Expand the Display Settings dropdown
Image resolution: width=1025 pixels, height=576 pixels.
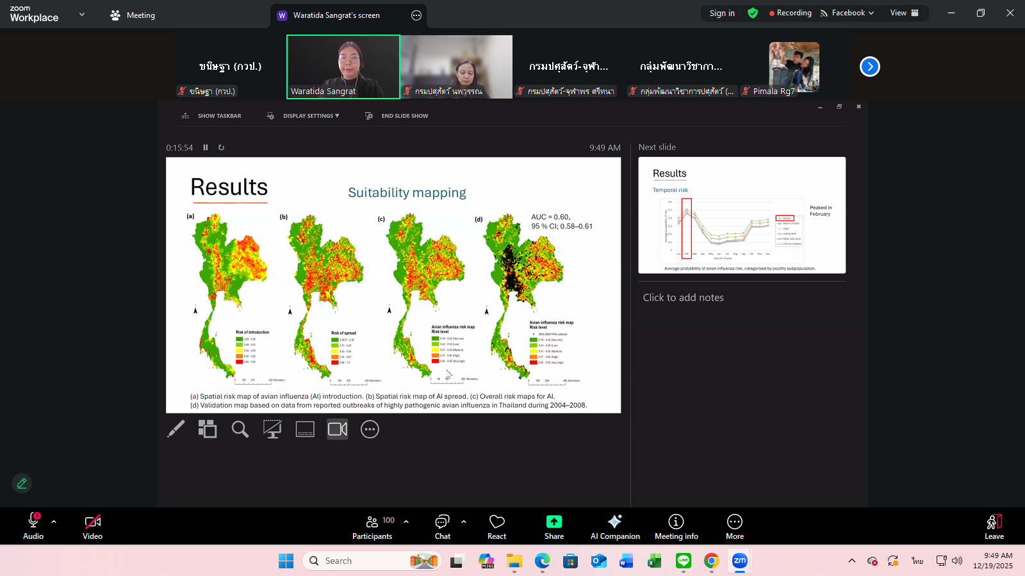tap(311, 116)
